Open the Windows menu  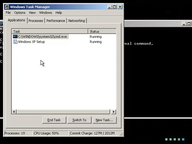(46, 13)
